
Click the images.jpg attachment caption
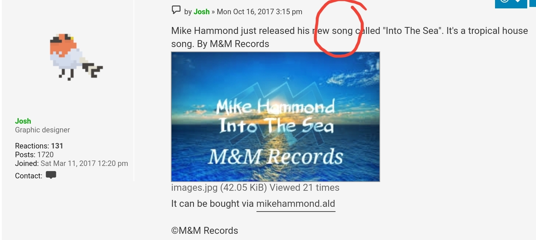tap(255, 187)
